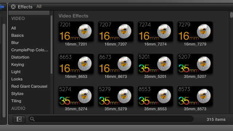
Task: Select the 16mm_7274 effect thumbnail
Action: pos(155,31)
